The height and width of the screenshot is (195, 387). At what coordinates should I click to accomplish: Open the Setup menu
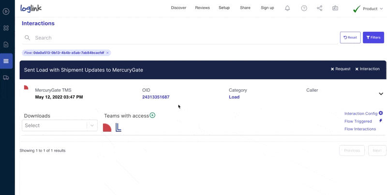click(224, 8)
